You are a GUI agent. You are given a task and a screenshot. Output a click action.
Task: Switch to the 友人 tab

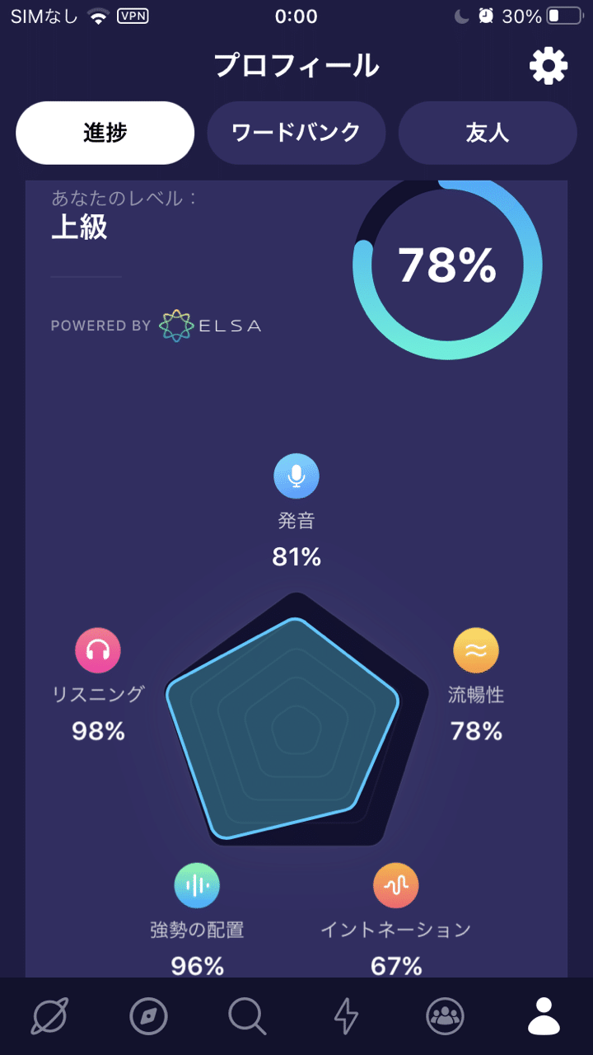point(488,133)
